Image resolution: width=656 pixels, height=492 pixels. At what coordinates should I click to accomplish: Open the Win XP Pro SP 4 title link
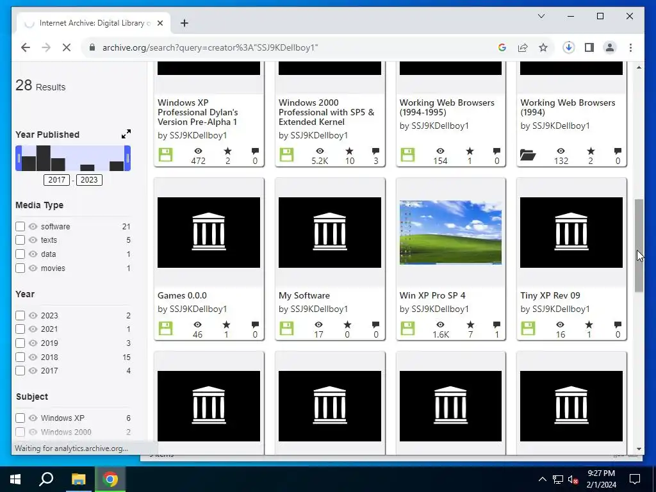(x=432, y=295)
